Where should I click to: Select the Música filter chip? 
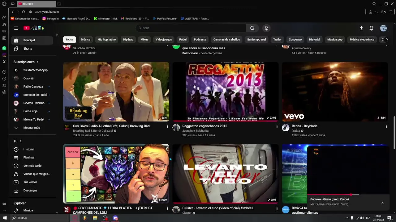pyautogui.click(x=86, y=39)
